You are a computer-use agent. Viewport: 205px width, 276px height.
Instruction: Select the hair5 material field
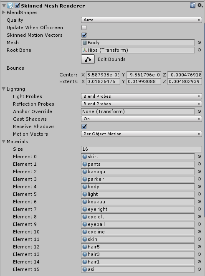pos(138,247)
